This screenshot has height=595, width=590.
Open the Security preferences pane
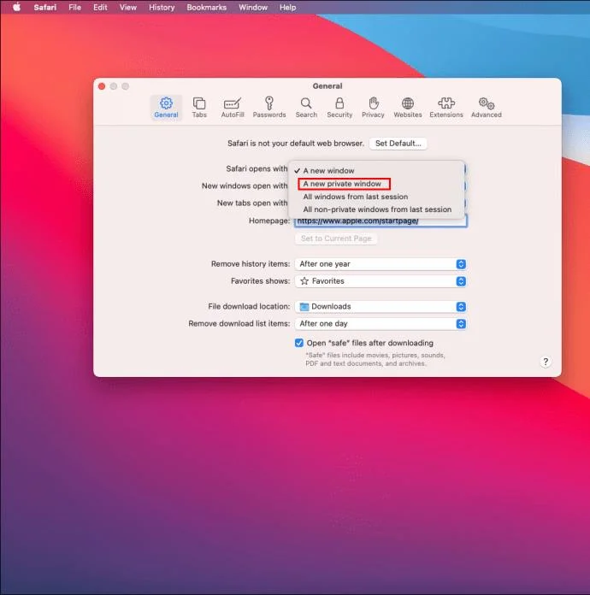pyautogui.click(x=339, y=108)
